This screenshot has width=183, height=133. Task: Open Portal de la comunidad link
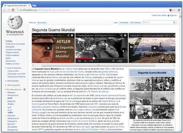[x=15, y=44]
